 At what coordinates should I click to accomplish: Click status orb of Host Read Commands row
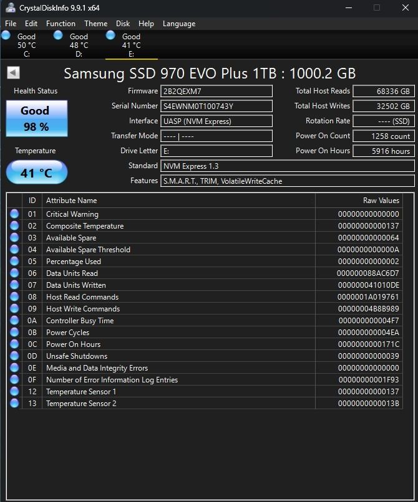(14, 296)
